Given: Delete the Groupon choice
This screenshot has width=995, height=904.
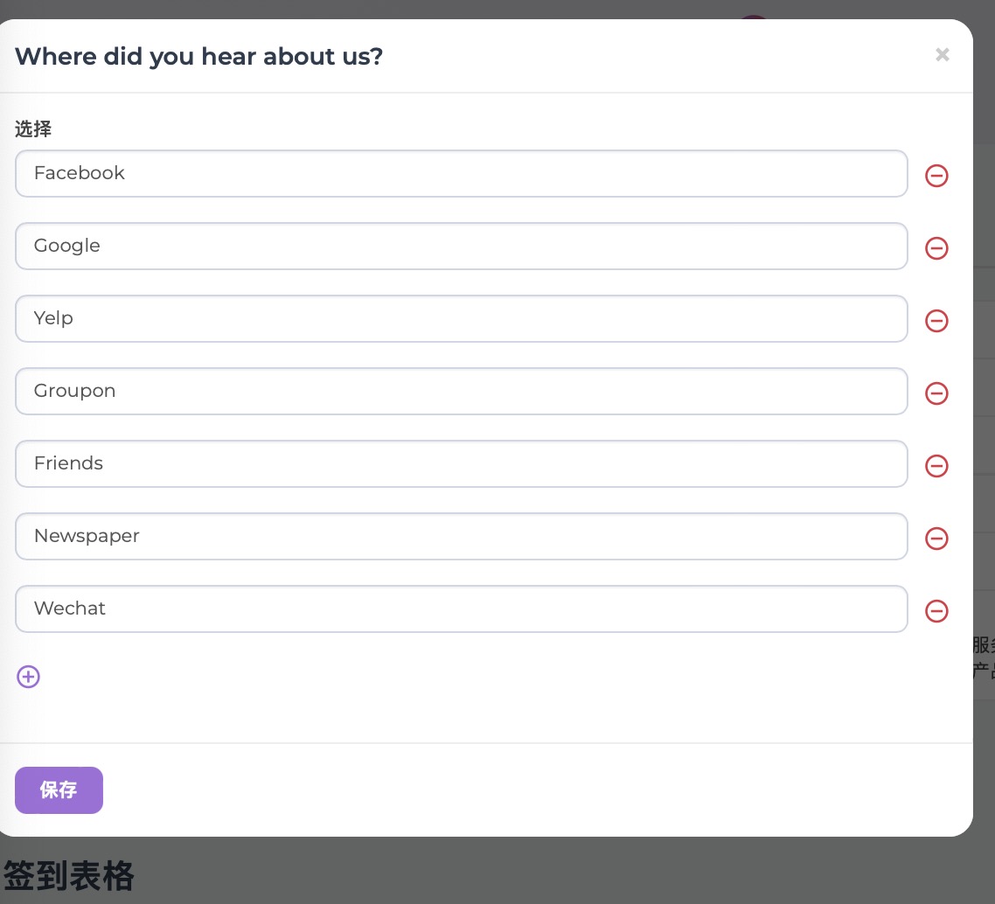Looking at the screenshot, I should [x=936, y=393].
